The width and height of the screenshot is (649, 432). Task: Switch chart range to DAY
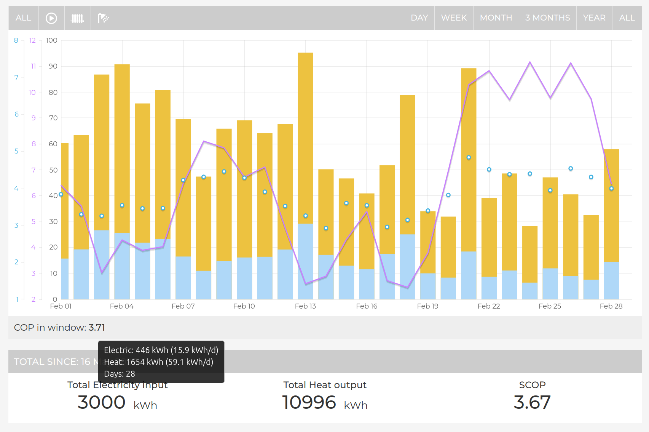[x=419, y=18]
